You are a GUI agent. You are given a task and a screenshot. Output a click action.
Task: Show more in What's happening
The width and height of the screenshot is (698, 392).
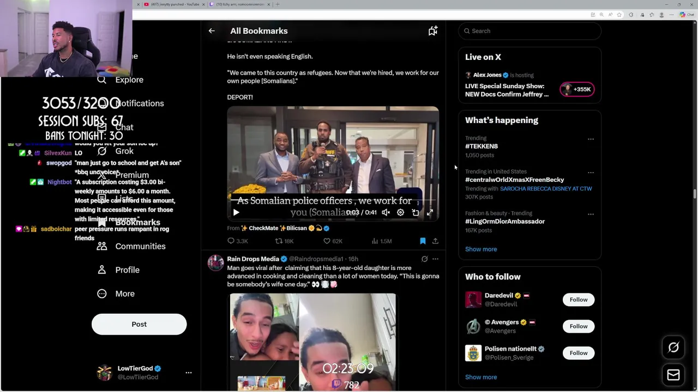pyautogui.click(x=481, y=249)
